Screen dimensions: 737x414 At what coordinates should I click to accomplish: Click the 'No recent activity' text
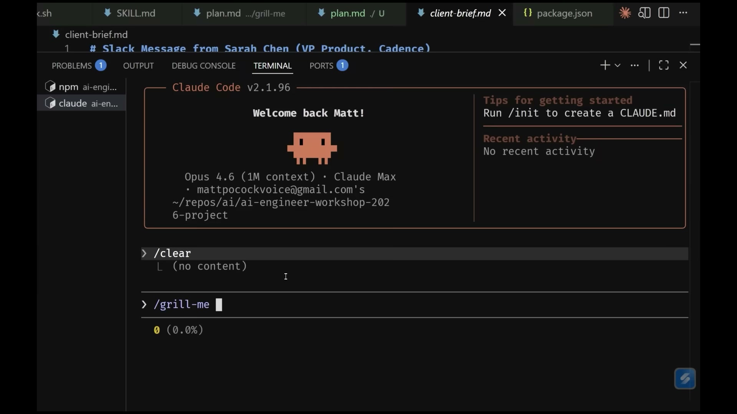tap(539, 151)
